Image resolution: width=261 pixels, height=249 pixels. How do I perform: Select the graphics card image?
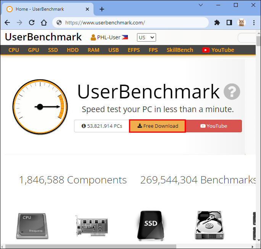click(92, 226)
